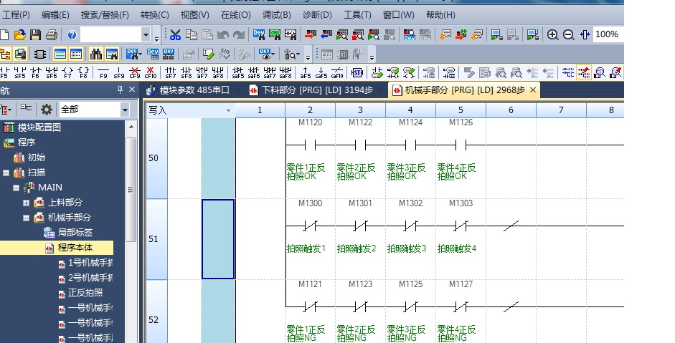The image size is (675, 343).
Task: Click the Print icon in toolbar
Action: pos(51,34)
